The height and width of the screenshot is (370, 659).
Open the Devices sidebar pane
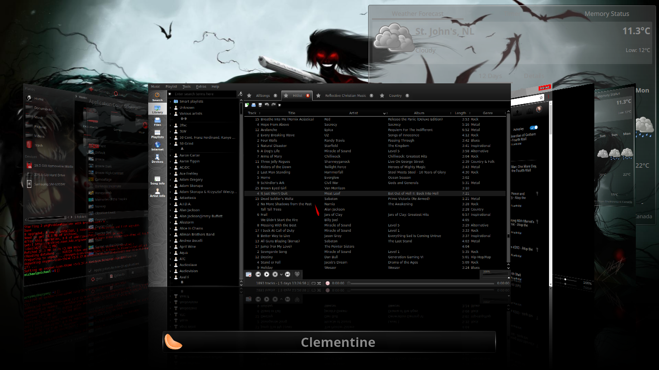tap(157, 159)
